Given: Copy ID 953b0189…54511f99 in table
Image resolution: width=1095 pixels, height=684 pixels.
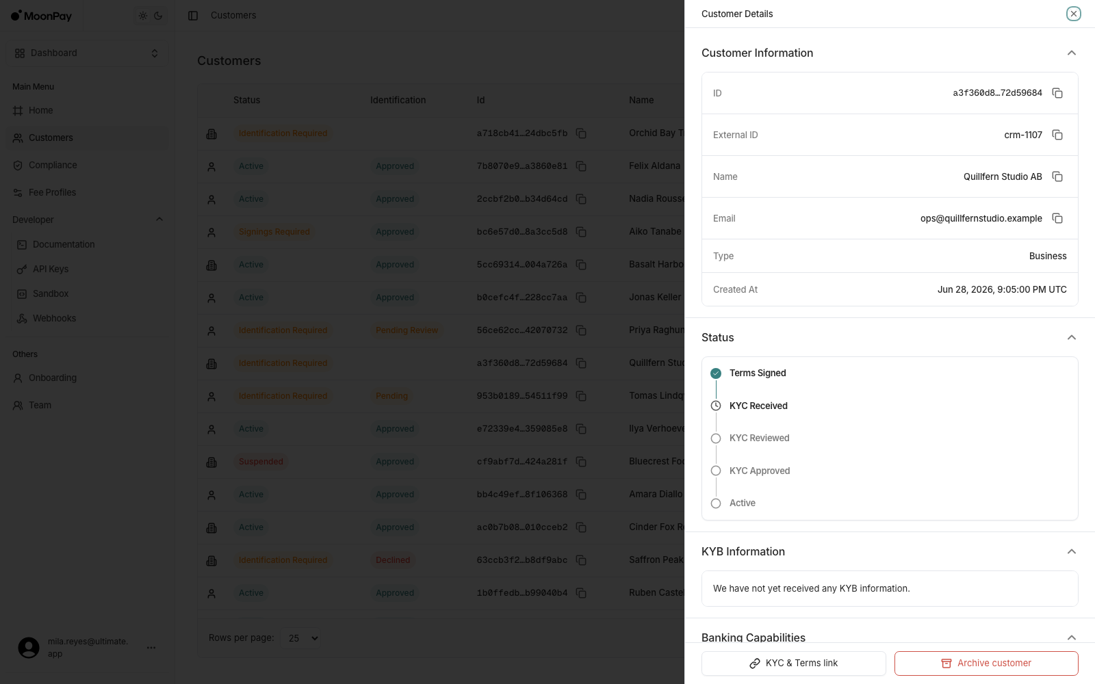Looking at the screenshot, I should (x=581, y=396).
